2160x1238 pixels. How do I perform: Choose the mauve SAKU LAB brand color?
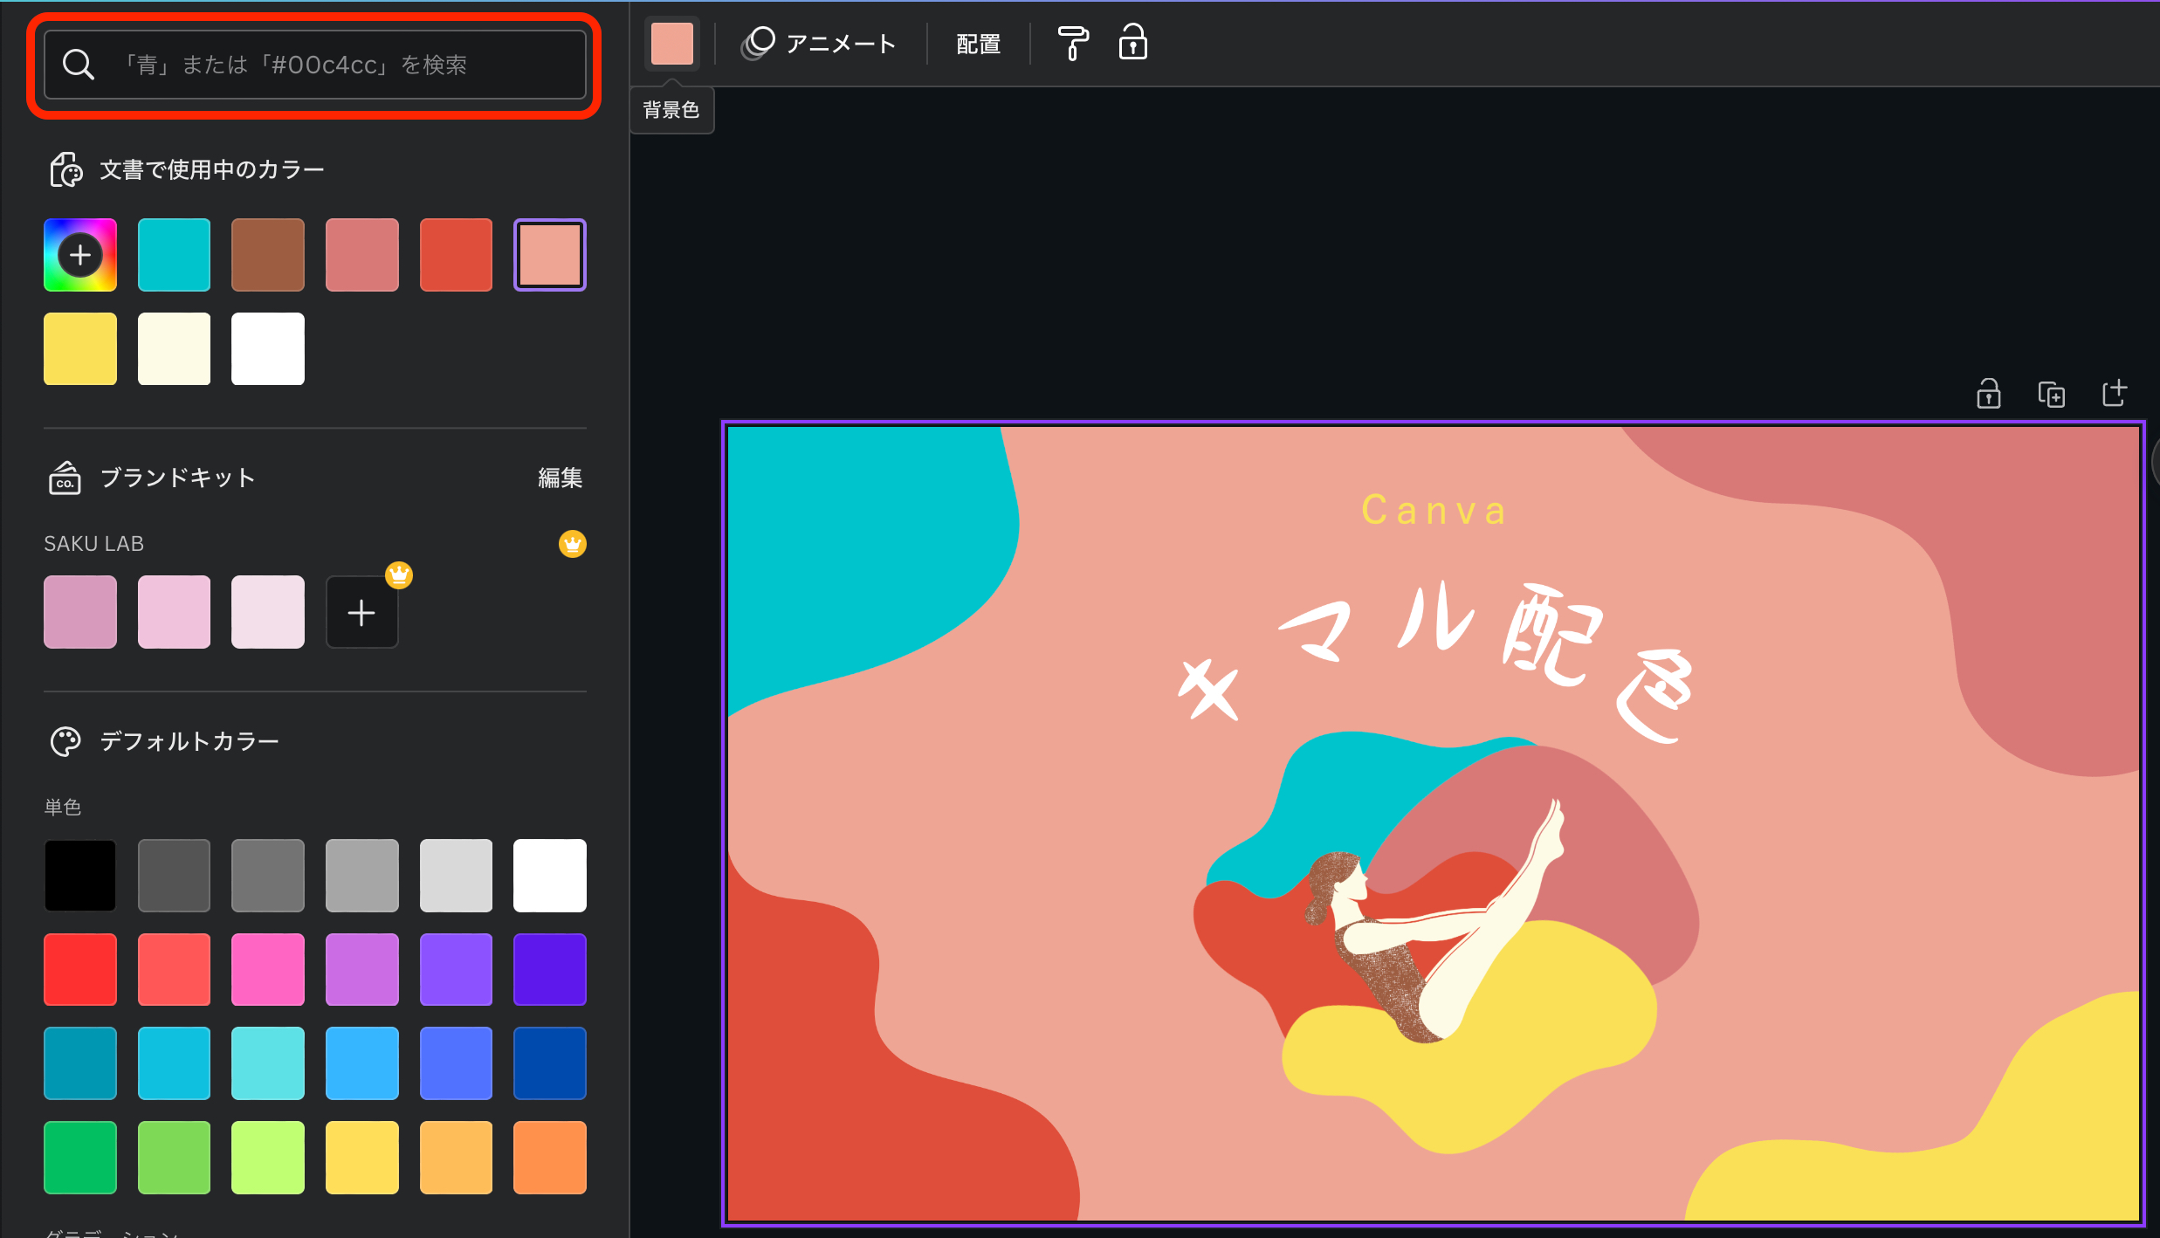[80, 612]
